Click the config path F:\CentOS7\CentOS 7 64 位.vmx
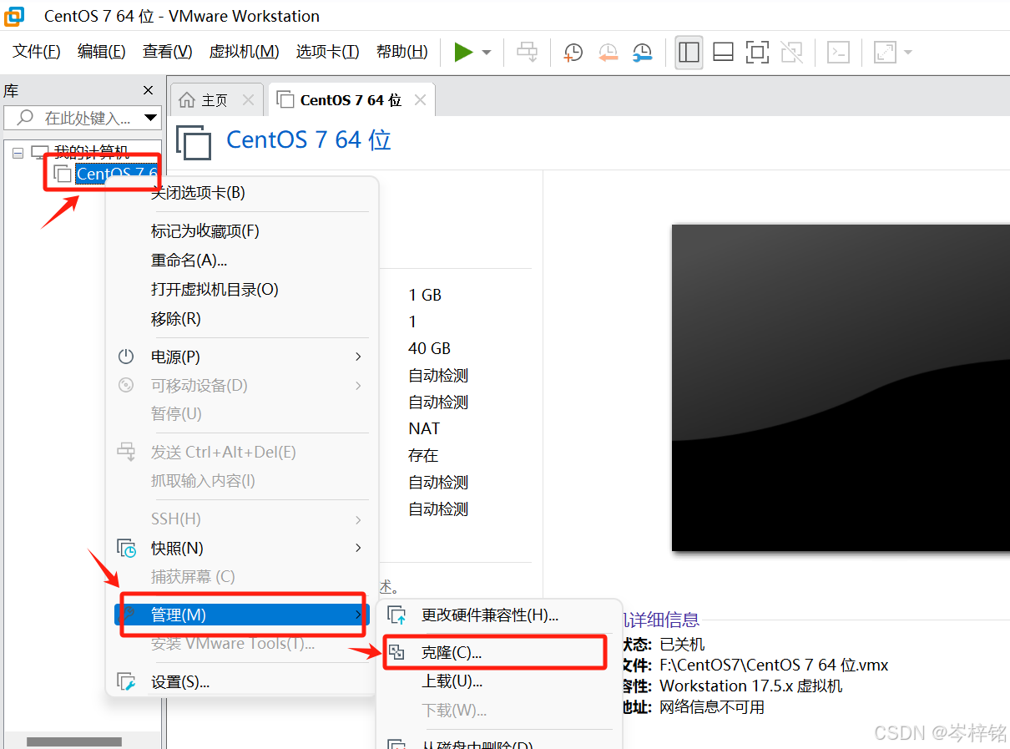The image size is (1010, 749). (x=774, y=665)
